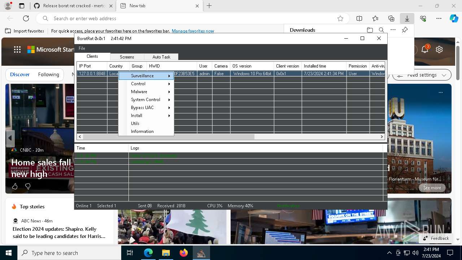Image resolution: width=462 pixels, height=260 pixels.
Task: Open the Malware submenu entry
Action: click(x=146, y=92)
